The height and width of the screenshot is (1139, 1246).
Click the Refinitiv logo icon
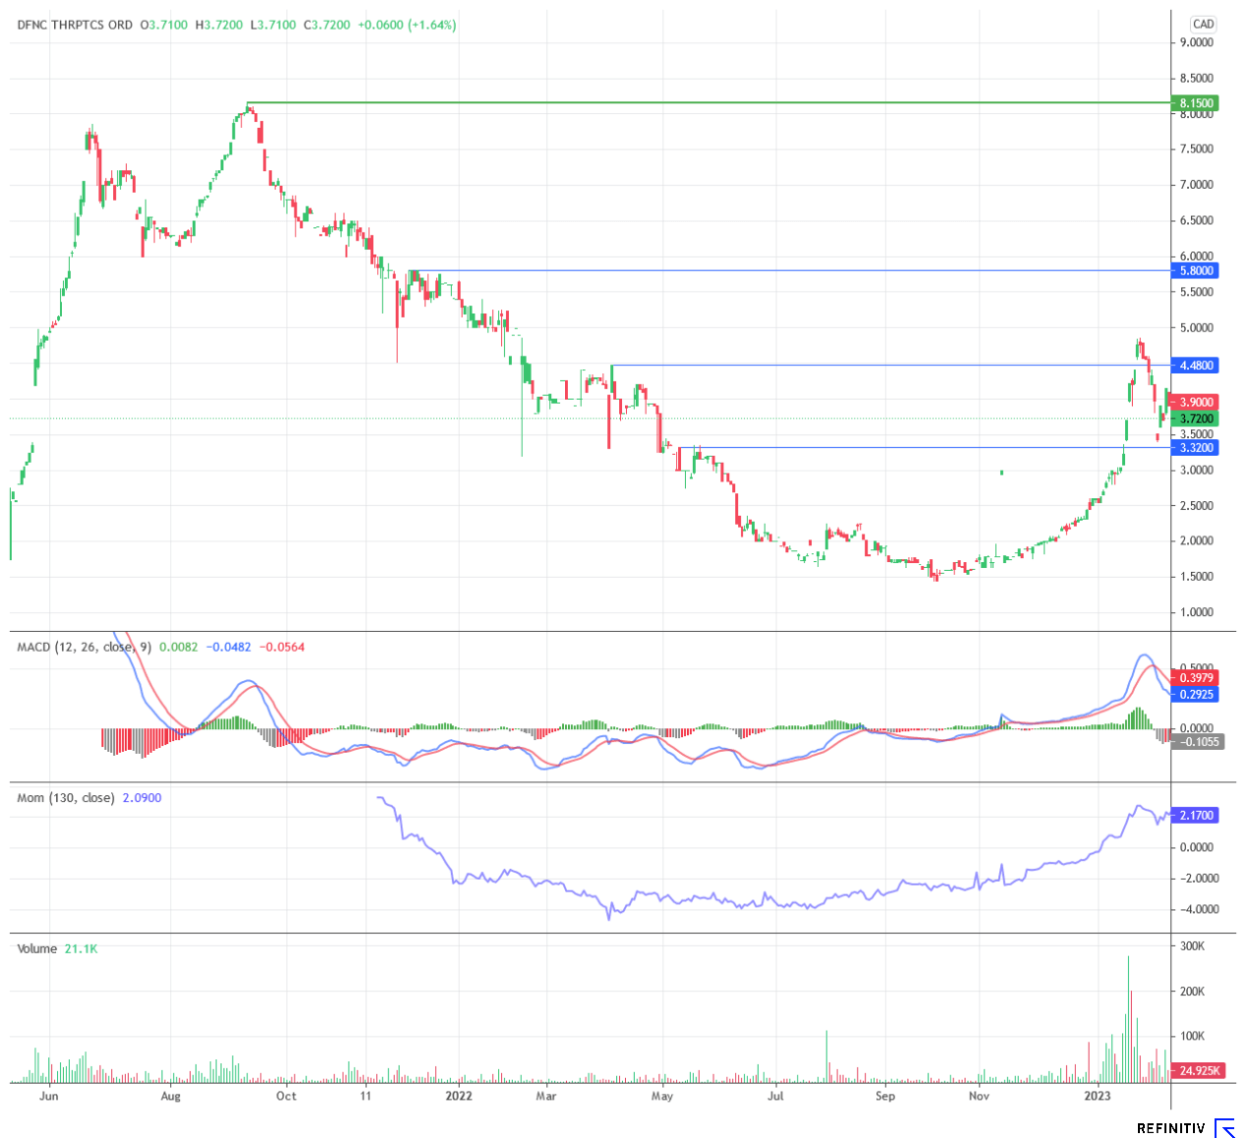point(1224,1128)
